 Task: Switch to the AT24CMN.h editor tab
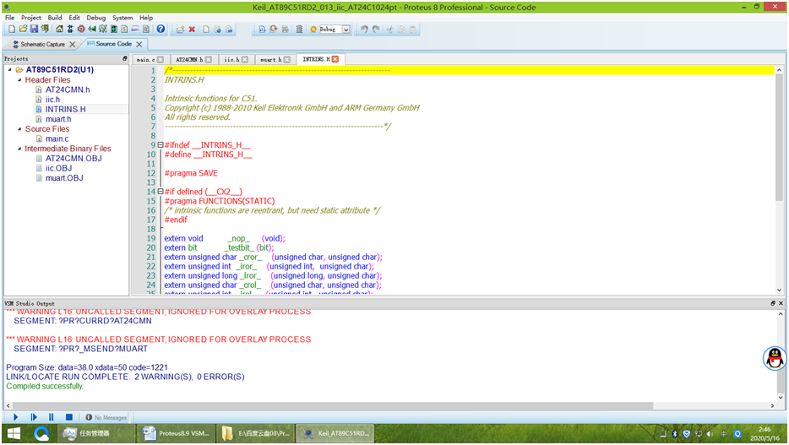pyautogui.click(x=189, y=59)
